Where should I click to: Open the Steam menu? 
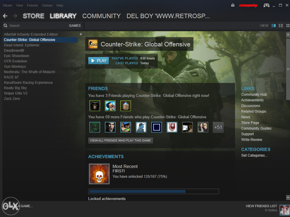point(7,5)
